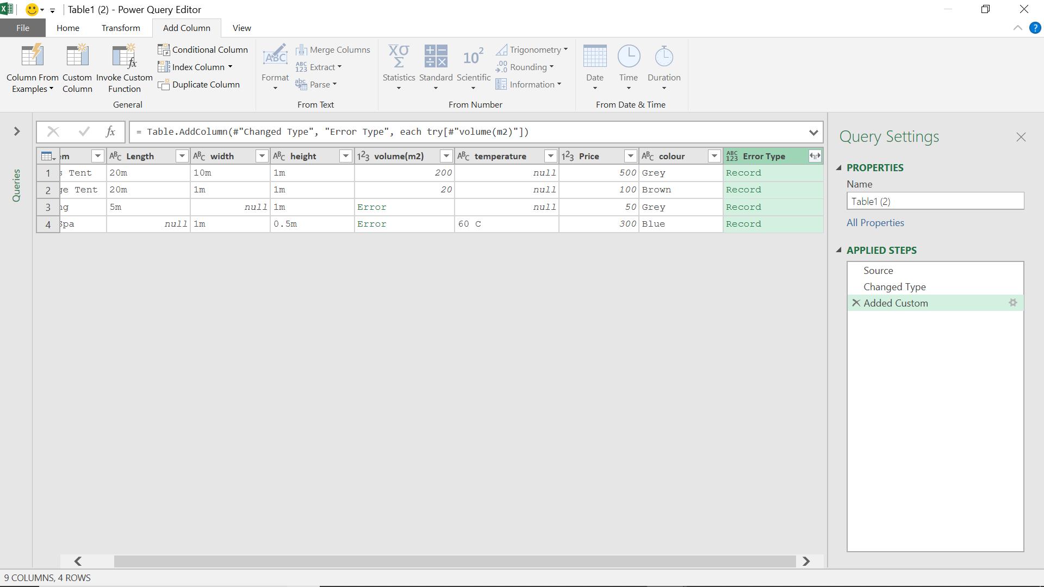Switch to the View tab
This screenshot has width=1044, height=587.
click(x=242, y=28)
